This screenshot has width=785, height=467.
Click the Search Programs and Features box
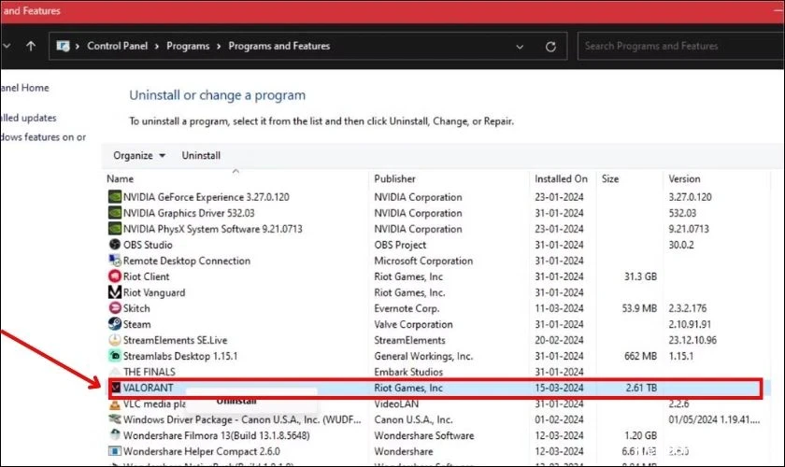(681, 46)
